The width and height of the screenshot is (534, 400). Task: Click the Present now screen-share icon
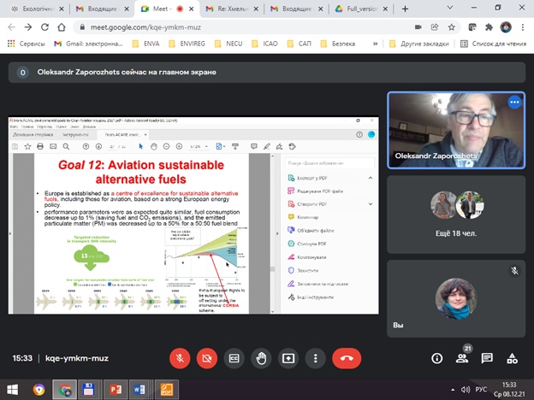288,358
